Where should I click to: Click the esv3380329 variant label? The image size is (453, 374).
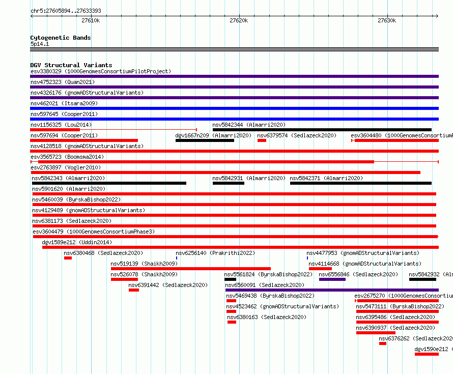click(x=101, y=71)
